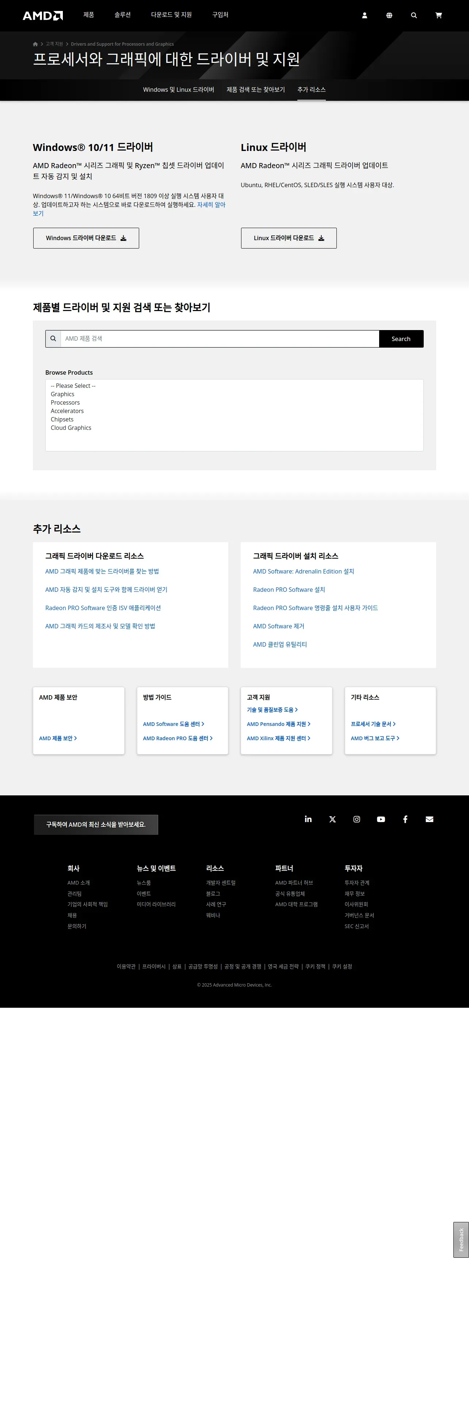Open AMD 그래픽 카드의 제조사 및 모델 확인 link
Screen dimensions: 469x1408
100,627
